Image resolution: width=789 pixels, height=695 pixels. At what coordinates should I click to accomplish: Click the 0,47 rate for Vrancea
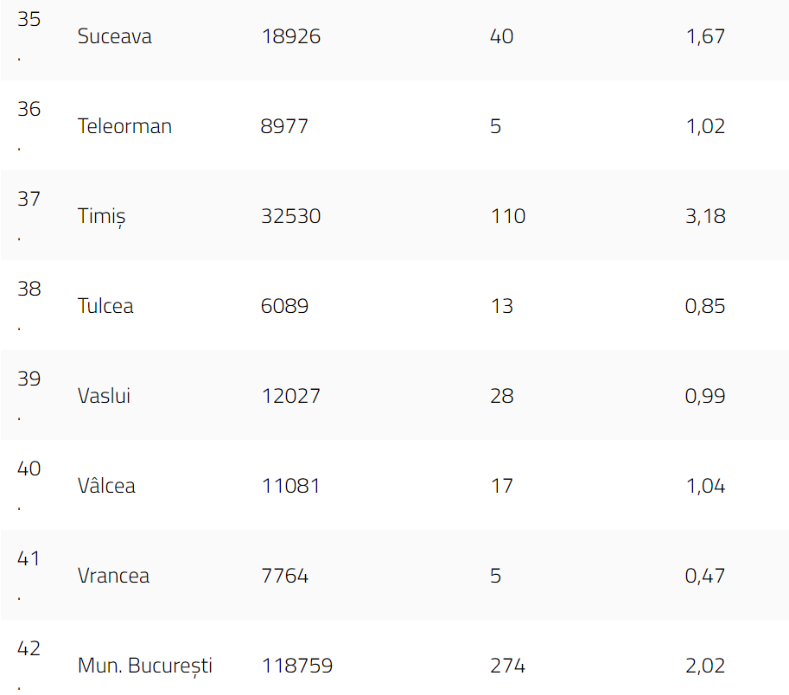(x=704, y=577)
